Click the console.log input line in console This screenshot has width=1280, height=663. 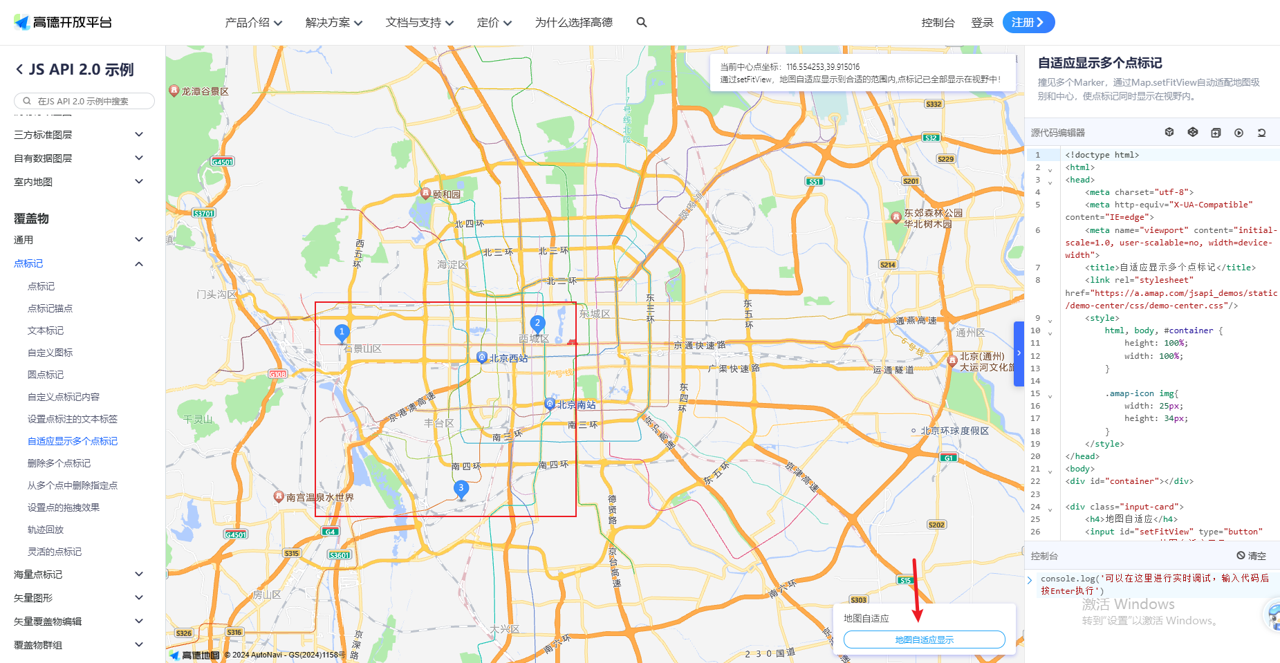point(1154,584)
